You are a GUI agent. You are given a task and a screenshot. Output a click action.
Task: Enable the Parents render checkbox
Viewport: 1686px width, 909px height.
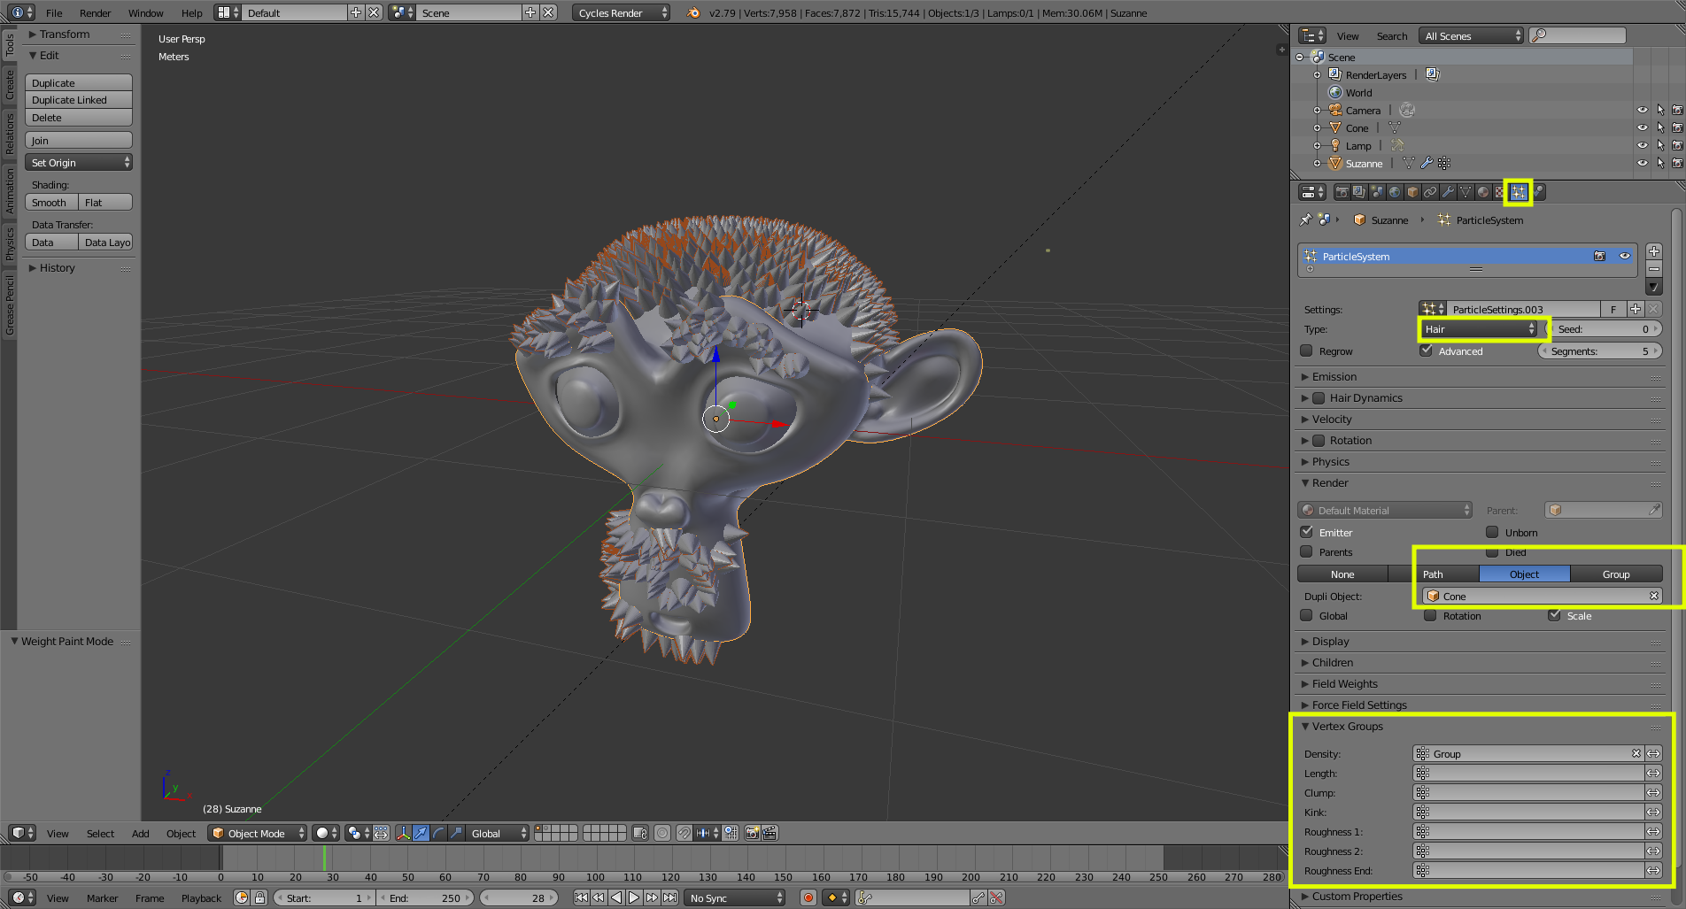pyautogui.click(x=1306, y=551)
